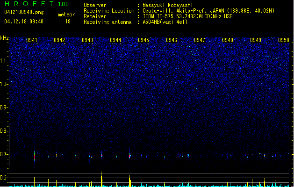294x187 pixels.
Task: Click the meteor echo just after 0941
Action: click(34, 156)
